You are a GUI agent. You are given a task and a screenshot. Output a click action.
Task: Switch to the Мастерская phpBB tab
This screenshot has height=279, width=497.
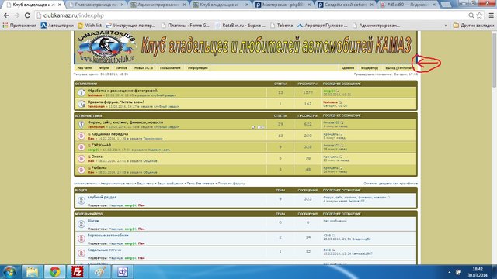(x=283, y=5)
